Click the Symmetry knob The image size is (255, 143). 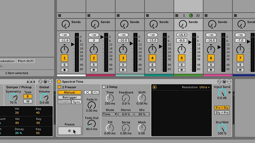[13, 97]
